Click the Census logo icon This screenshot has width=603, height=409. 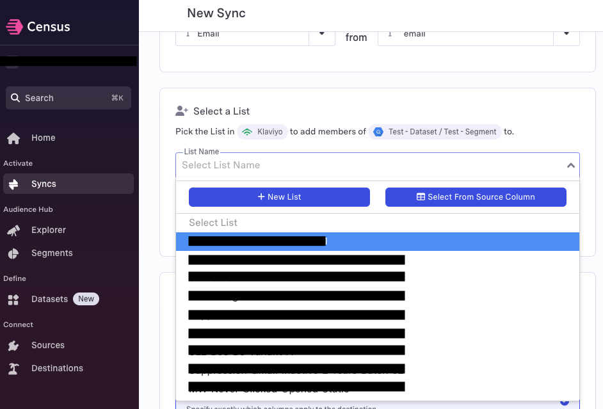click(14, 26)
